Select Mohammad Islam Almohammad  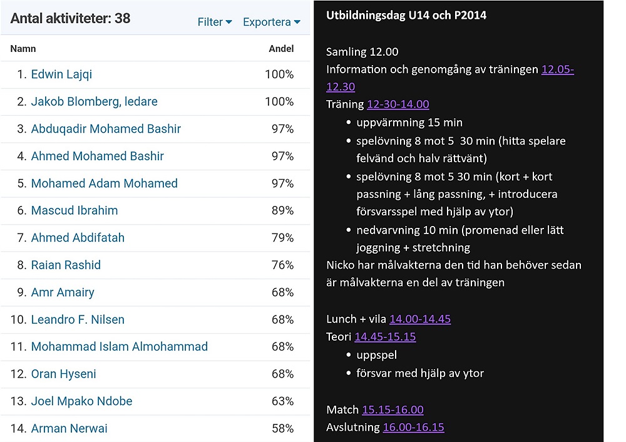pos(119,347)
